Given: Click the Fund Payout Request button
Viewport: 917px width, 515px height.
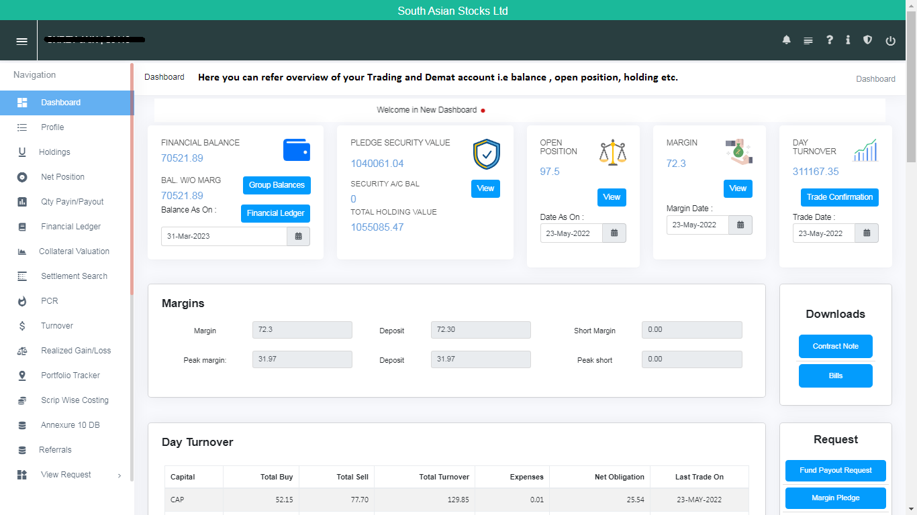Looking at the screenshot, I should pyautogui.click(x=835, y=470).
